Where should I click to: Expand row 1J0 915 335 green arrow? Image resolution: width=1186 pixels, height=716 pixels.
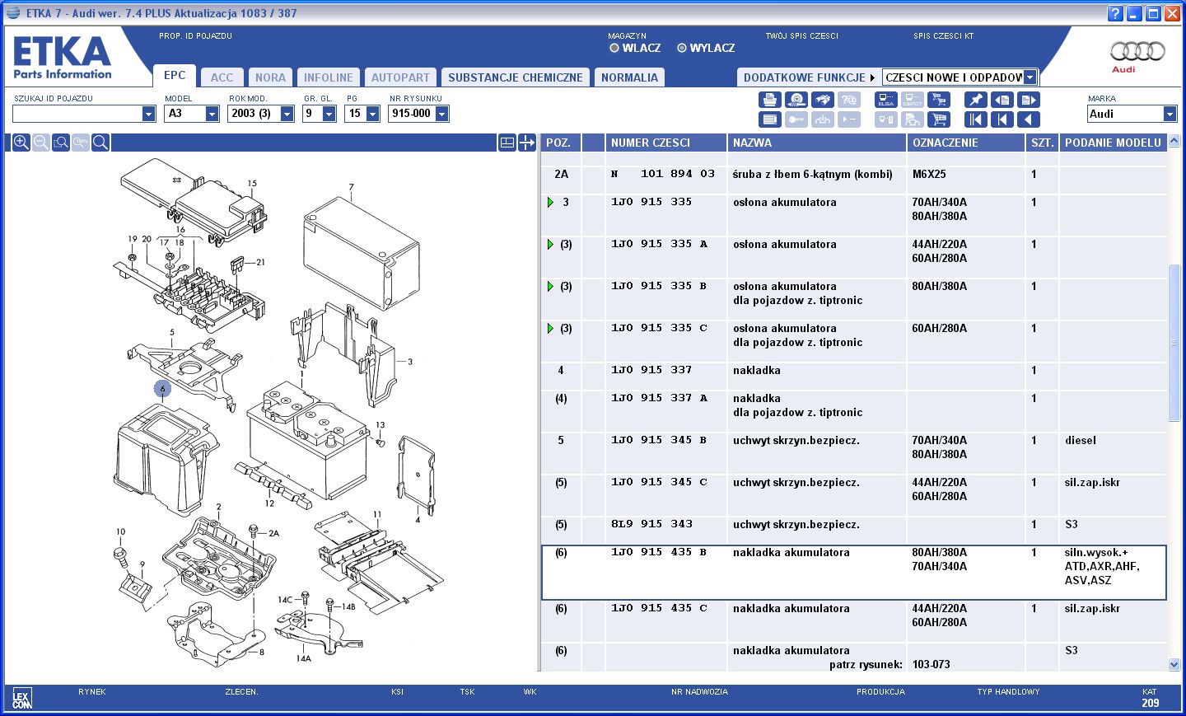click(550, 202)
